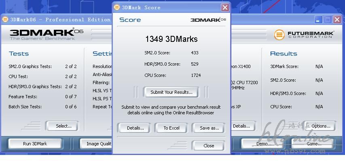
Task: Click the 3DMark06 main window title icon
Action: (x=5, y=19)
